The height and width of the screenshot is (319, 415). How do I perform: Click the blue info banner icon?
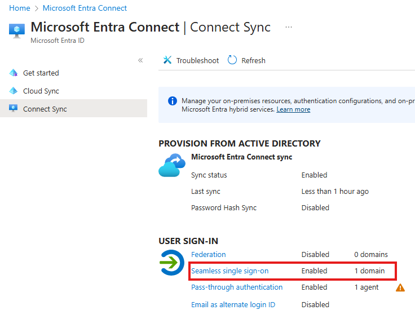[x=173, y=101]
